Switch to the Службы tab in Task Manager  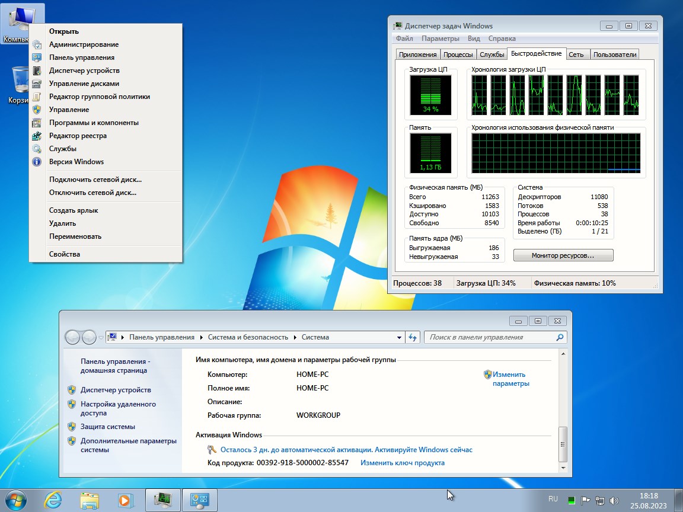[x=491, y=55]
